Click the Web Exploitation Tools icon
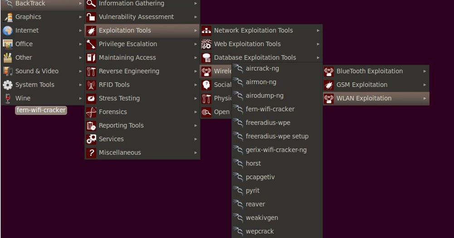Image resolution: width=454 pixels, height=238 pixels. 206,44
